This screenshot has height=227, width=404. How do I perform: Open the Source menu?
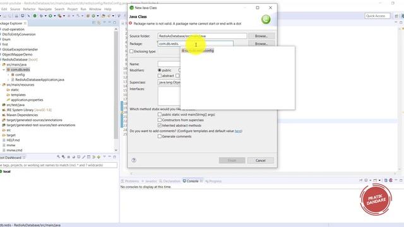coord(15,9)
